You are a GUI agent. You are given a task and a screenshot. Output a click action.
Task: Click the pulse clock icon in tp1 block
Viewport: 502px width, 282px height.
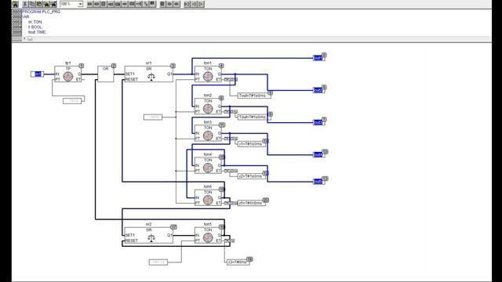click(x=68, y=77)
